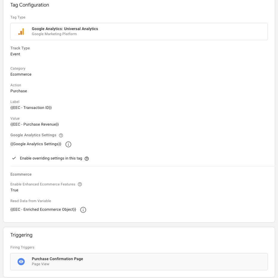Open the Purchase Confirmation Page trigger
Image resolution: width=278 pixels, height=278 pixels.
[x=139, y=262]
